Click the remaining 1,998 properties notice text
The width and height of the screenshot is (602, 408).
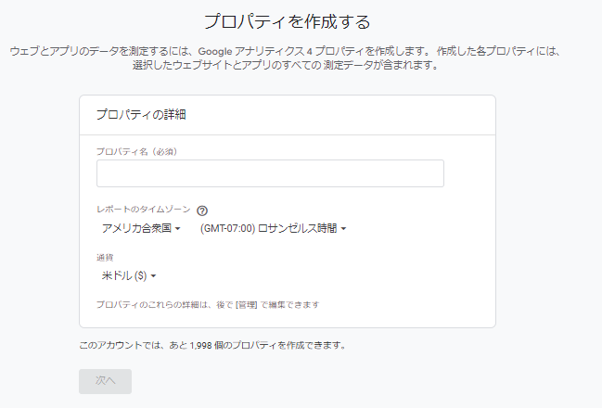coord(212,345)
